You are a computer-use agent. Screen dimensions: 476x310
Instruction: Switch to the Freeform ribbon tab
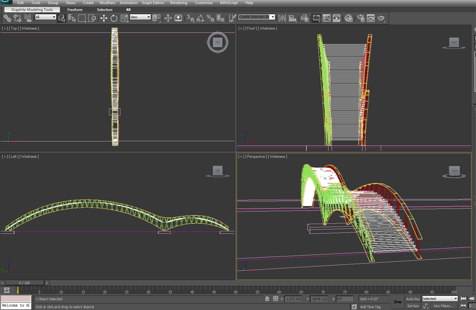point(75,10)
